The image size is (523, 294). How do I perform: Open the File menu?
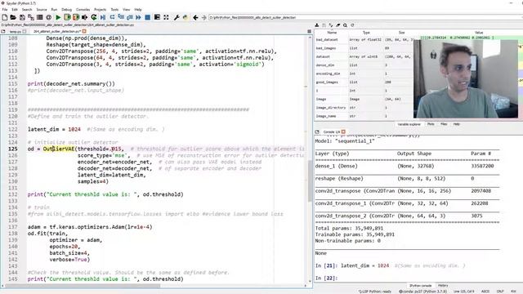click(x=5, y=10)
